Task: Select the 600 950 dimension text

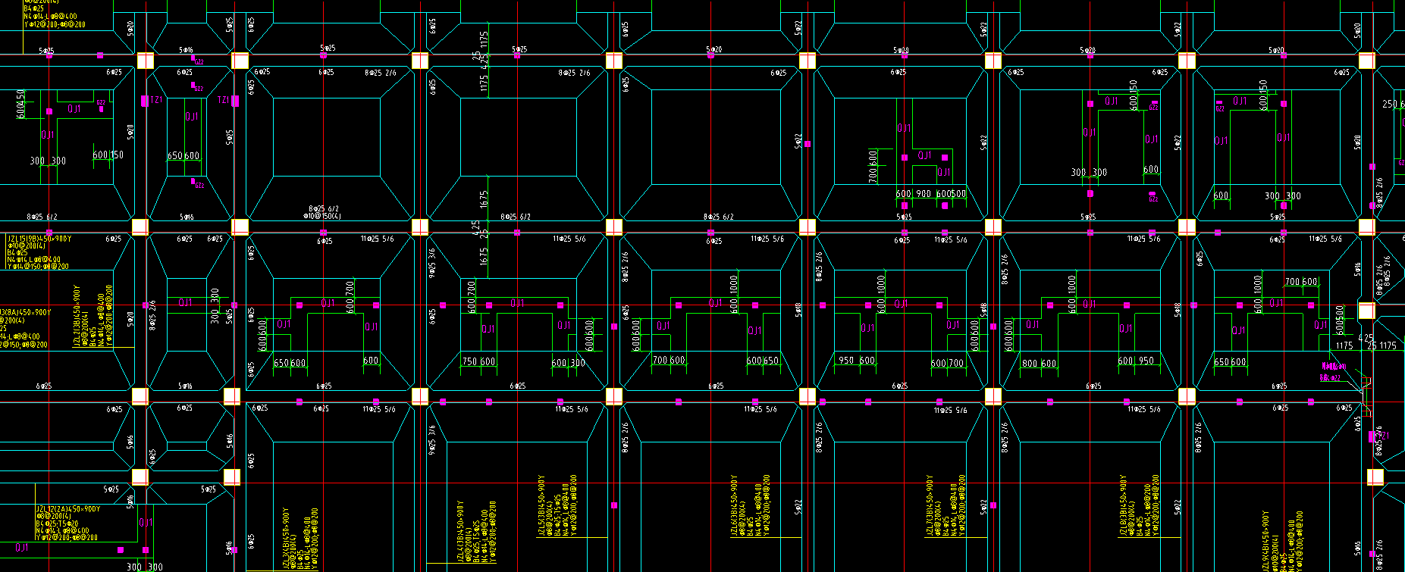Action: (x=1136, y=361)
